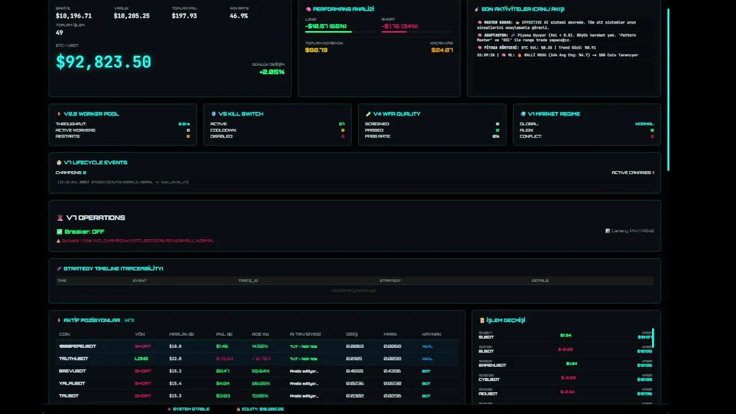Click the Throughput value in Worker Pool

[184, 124]
